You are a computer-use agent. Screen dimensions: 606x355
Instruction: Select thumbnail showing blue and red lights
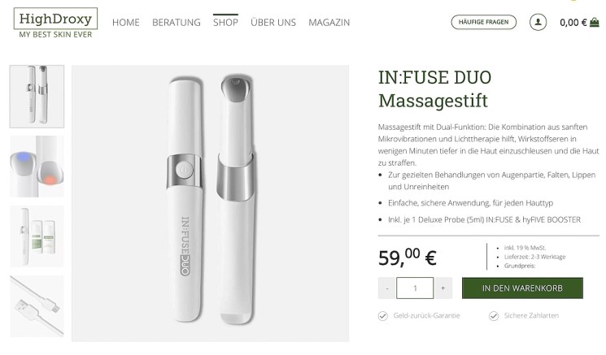(37, 167)
